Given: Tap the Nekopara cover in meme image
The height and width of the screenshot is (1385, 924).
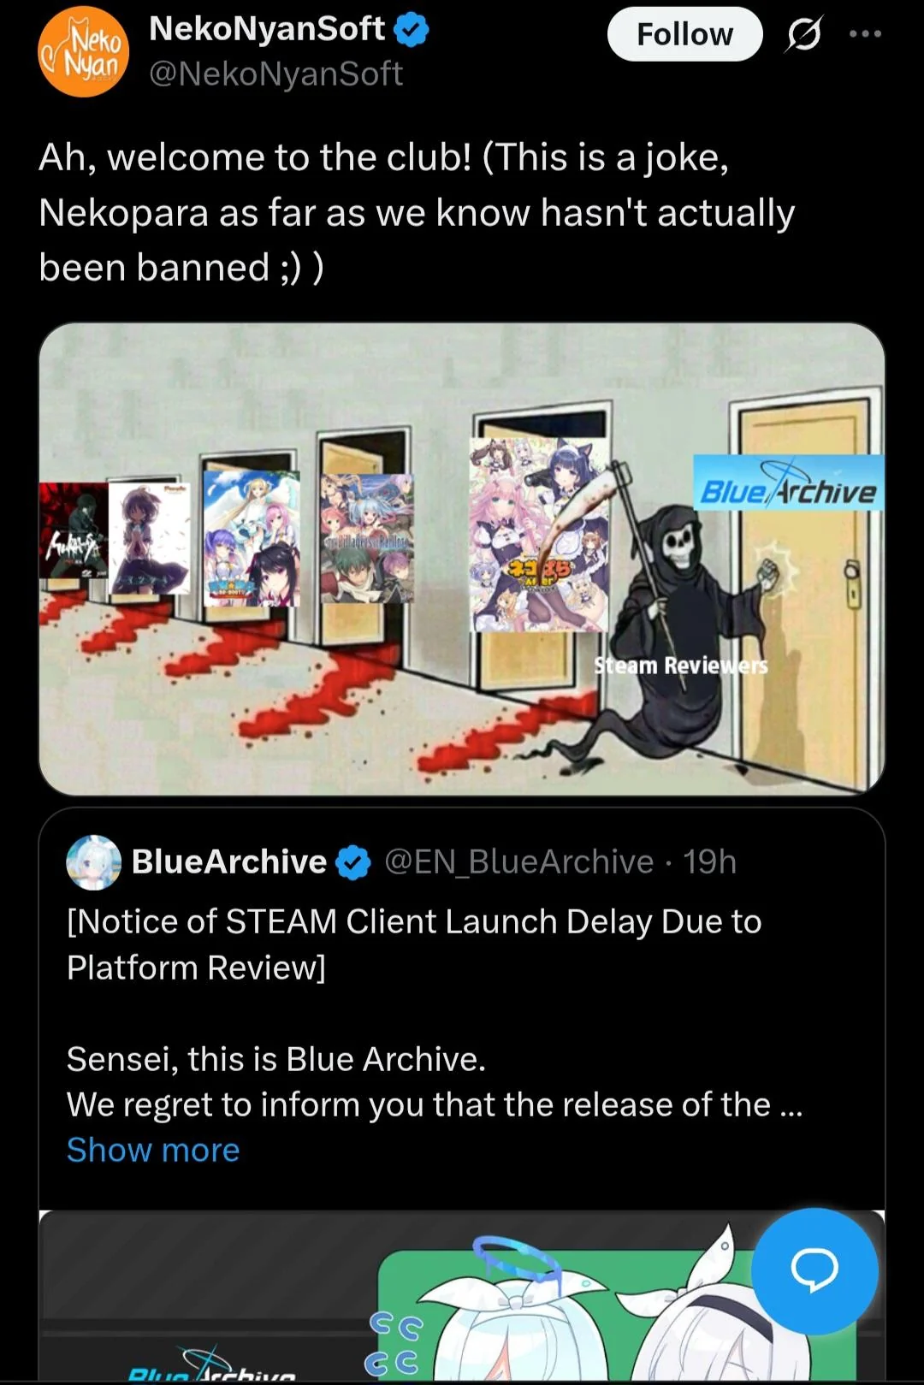Looking at the screenshot, I should (x=540, y=535).
